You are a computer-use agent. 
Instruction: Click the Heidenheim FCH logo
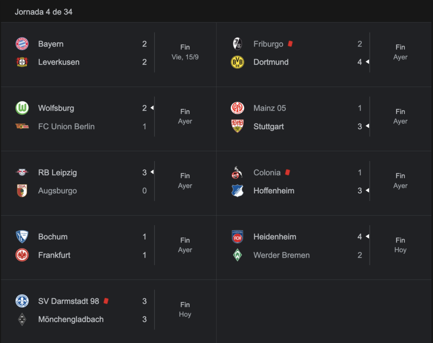[238, 237]
